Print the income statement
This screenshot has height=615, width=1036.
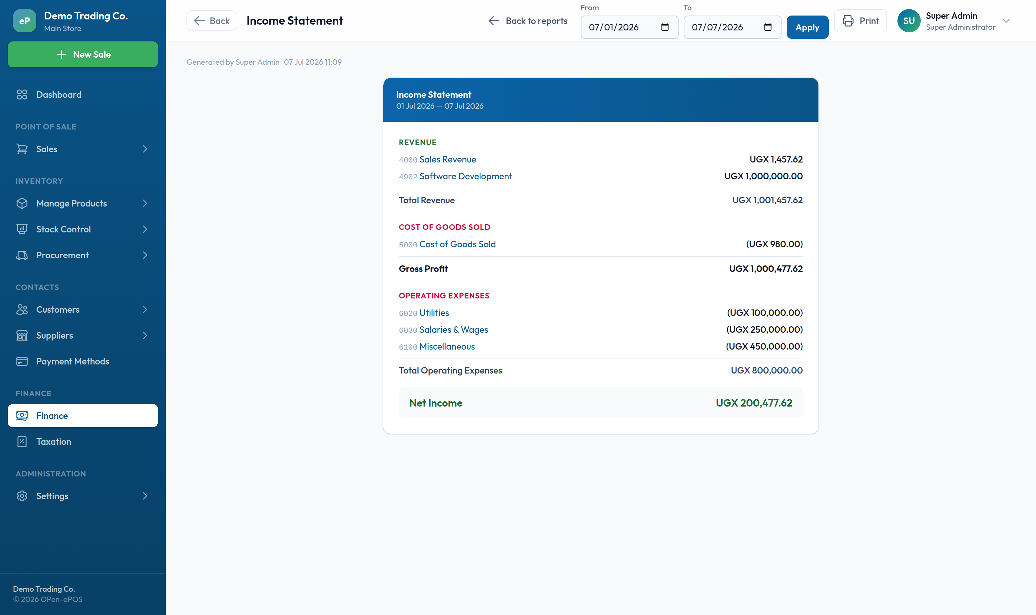tap(860, 21)
